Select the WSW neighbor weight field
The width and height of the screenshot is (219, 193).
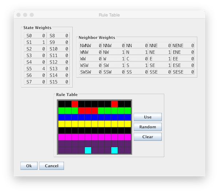click(x=91, y=65)
